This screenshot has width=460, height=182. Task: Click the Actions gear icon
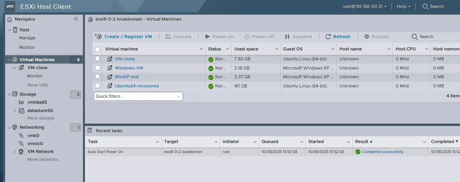[367, 37]
